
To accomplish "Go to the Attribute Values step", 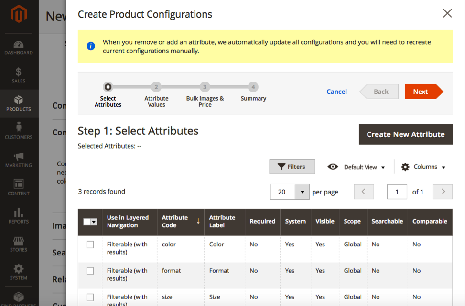I will click(156, 87).
